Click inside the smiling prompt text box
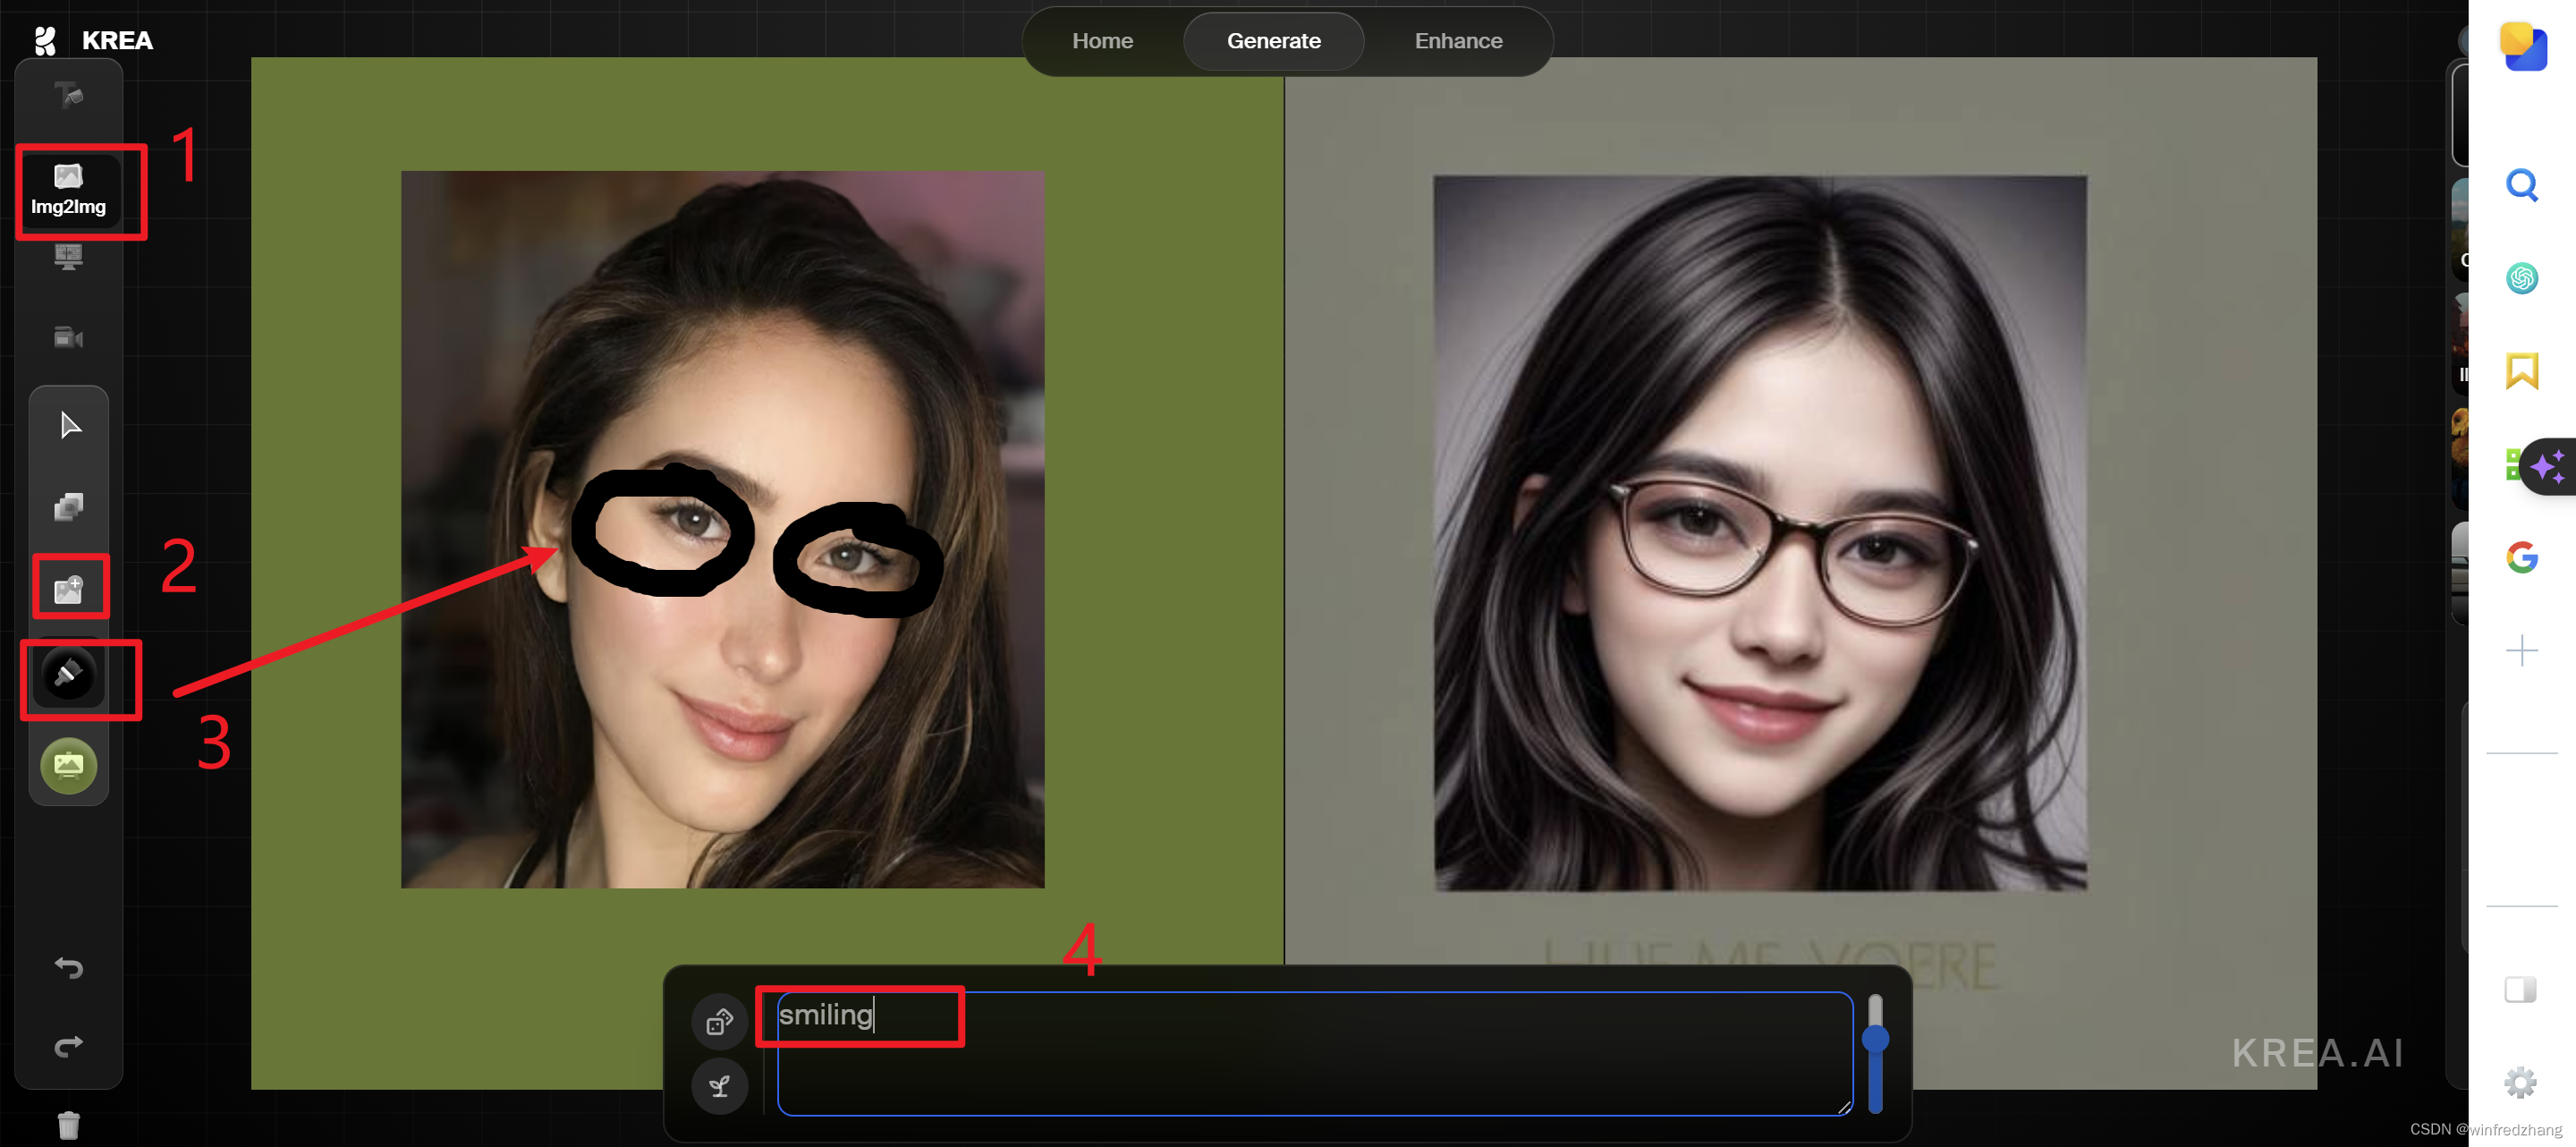 1313,1053
